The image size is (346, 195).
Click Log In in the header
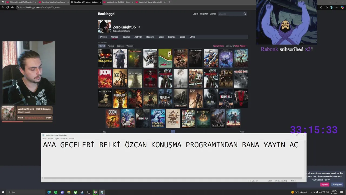point(195,14)
